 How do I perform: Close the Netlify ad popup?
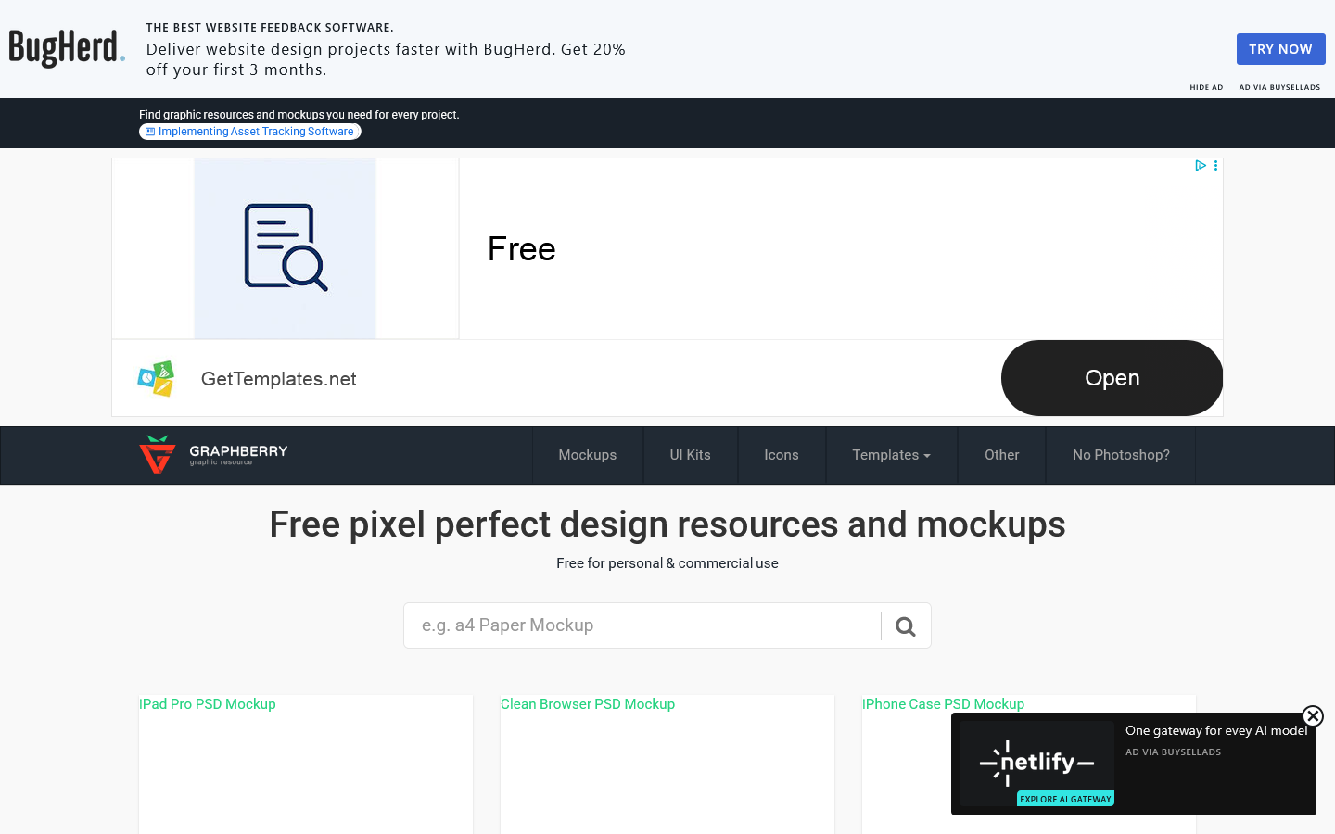point(1313,715)
